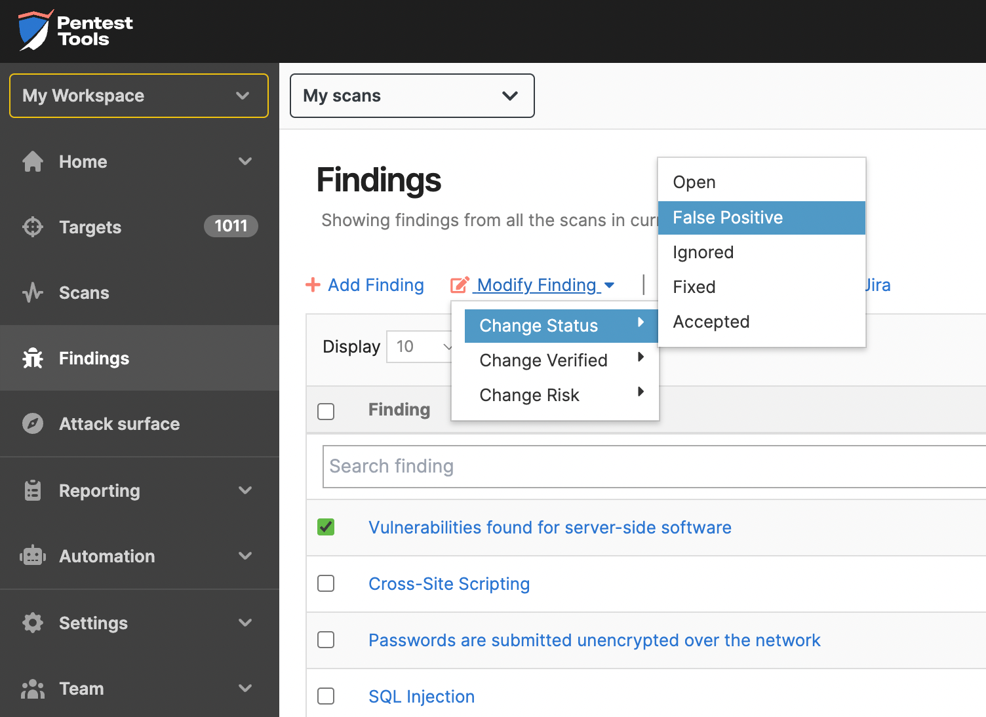Click the Targets crosshair icon
The image size is (986, 717).
pyautogui.click(x=33, y=227)
